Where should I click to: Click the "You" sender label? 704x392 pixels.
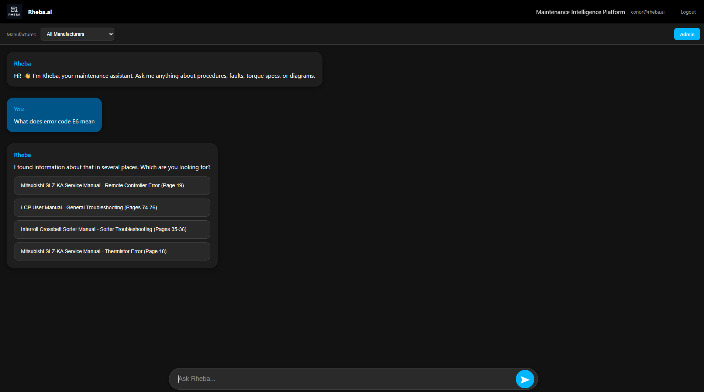click(19, 109)
